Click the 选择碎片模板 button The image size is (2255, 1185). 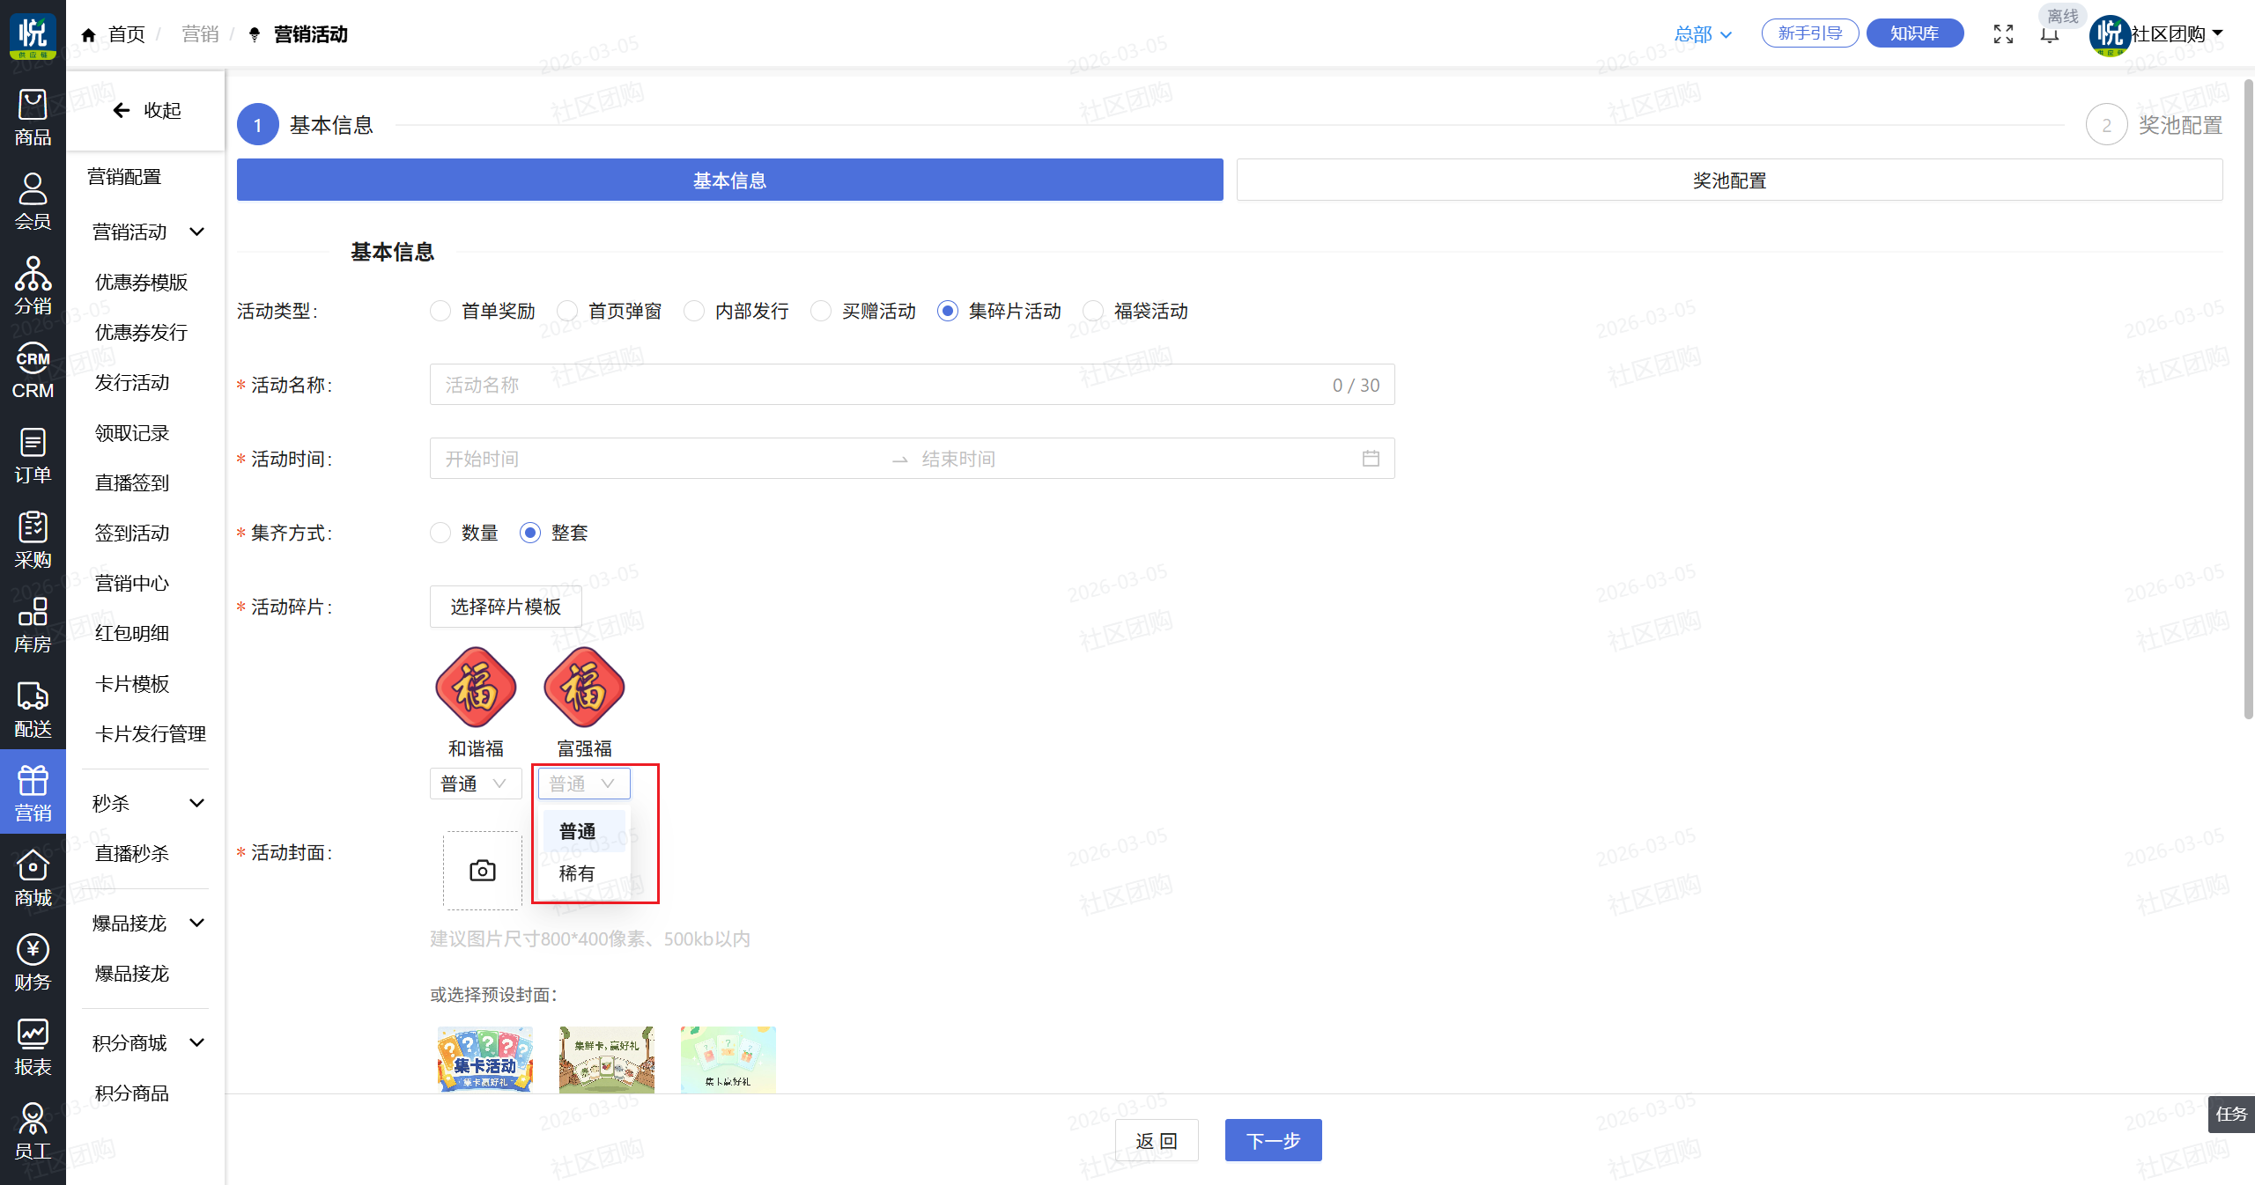pos(506,607)
